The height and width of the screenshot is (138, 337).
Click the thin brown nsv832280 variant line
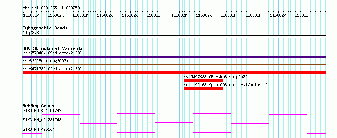click(x=174, y=64)
